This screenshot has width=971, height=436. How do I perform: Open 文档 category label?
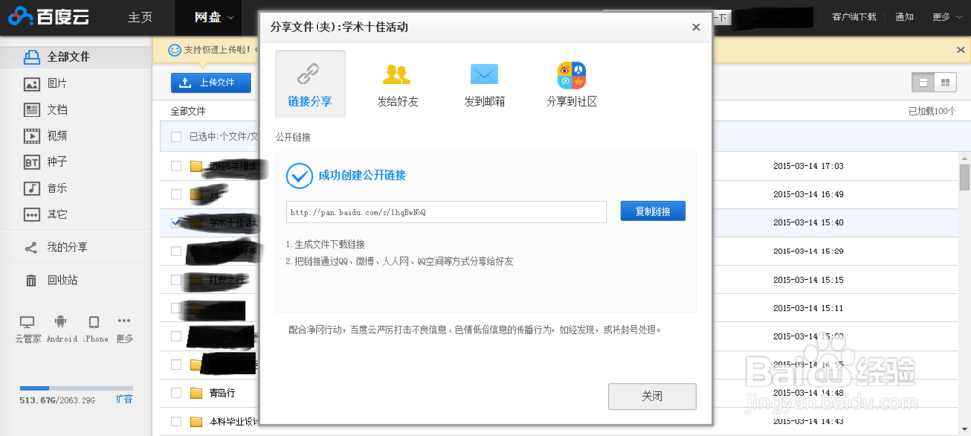pos(57,110)
